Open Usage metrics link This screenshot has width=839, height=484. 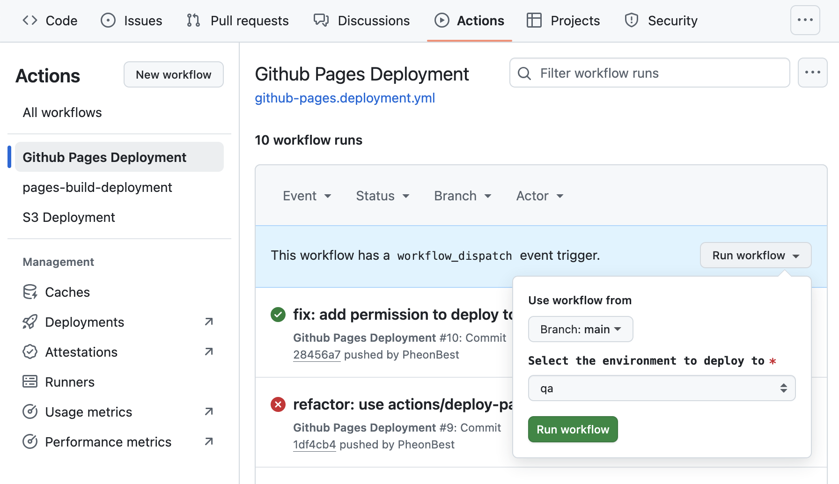pos(88,412)
